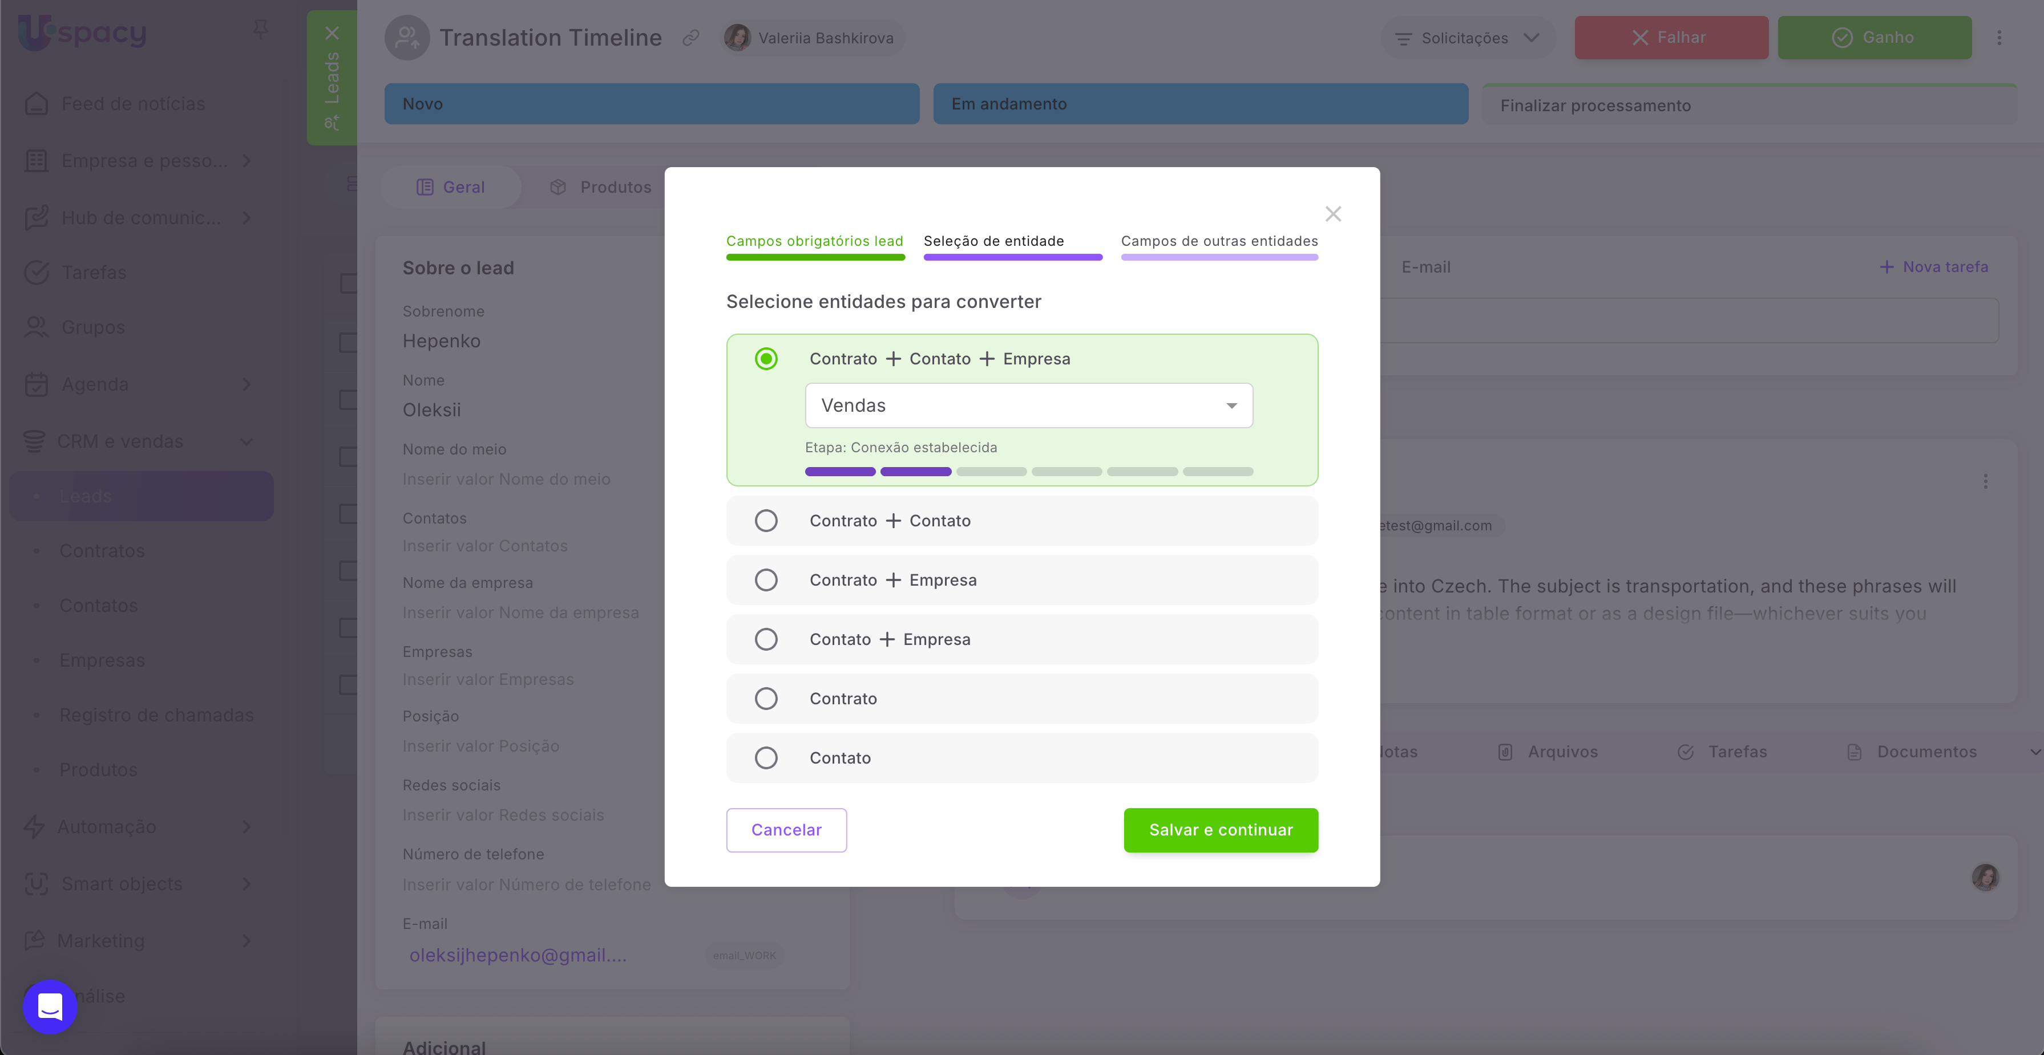Switch to Campos de outras entidades step
This screenshot has height=1055, width=2044.
[1219, 241]
